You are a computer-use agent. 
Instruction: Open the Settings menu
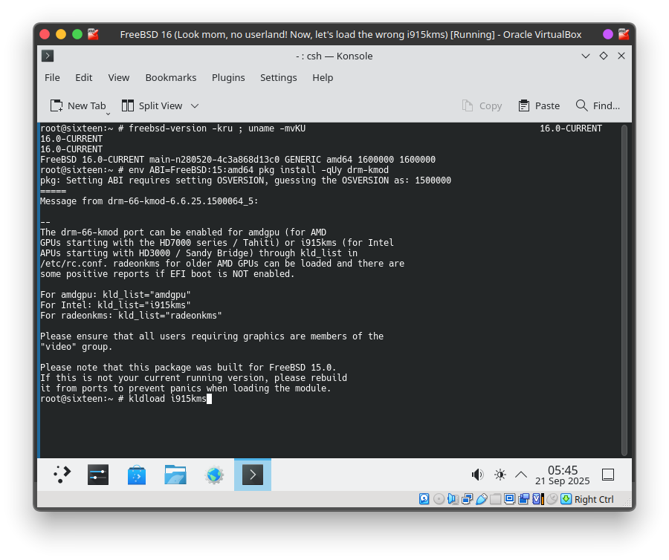(x=279, y=77)
